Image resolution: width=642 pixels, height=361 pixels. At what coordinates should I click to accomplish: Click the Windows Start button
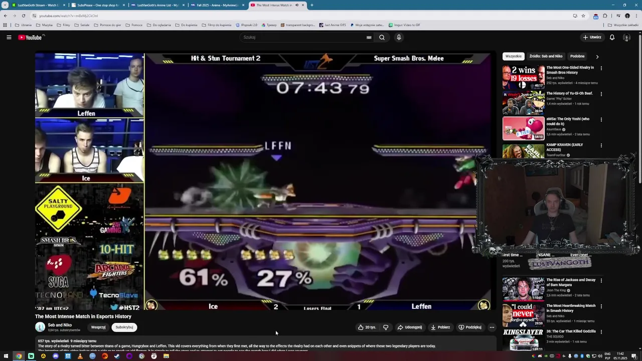coord(6,356)
